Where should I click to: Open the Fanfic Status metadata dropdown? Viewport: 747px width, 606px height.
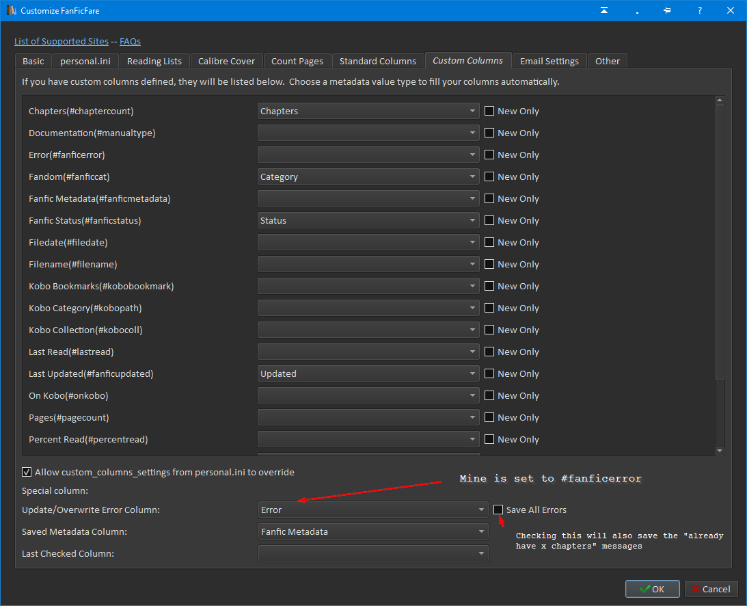tap(368, 221)
